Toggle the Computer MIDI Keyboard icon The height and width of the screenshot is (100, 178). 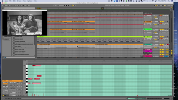pos(156,5)
